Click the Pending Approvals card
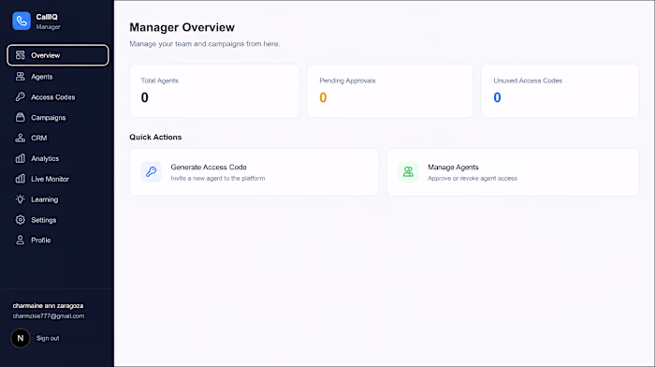655x367 pixels. tap(390, 91)
